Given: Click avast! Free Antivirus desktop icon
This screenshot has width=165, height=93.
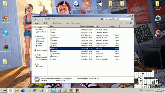Looking at the screenshot, I should (88, 5).
